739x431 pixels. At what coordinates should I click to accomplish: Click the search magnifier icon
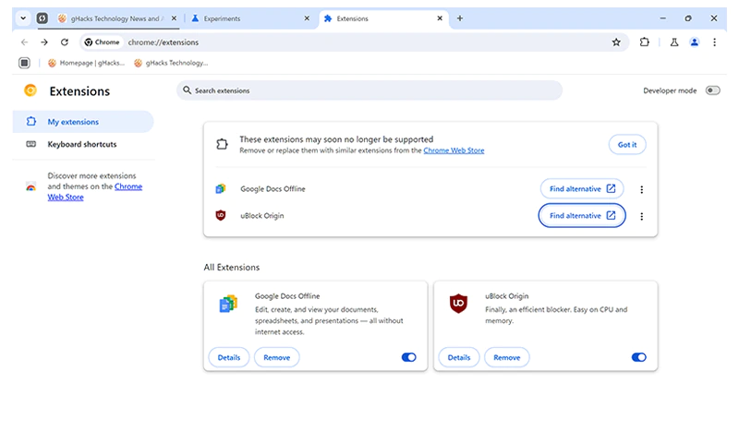point(188,90)
